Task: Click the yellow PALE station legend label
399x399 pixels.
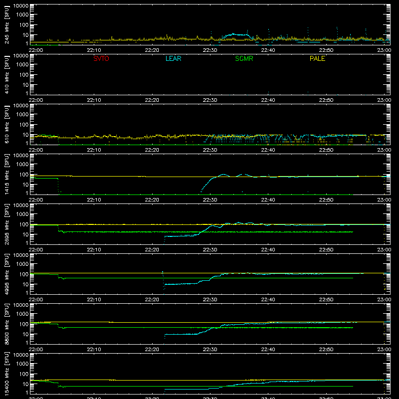Action: (317, 58)
